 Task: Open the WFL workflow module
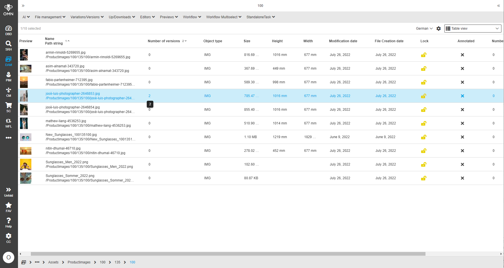9,123
